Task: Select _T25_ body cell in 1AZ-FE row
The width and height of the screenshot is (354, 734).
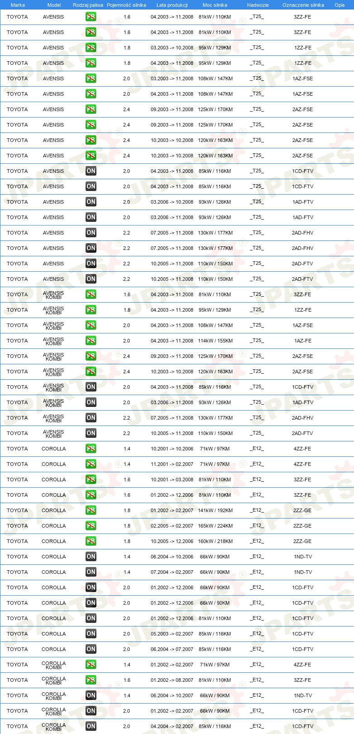Action: point(257,341)
